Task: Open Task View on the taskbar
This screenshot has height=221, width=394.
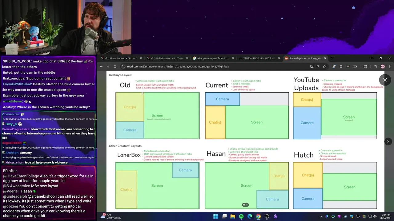Action: 224,216
